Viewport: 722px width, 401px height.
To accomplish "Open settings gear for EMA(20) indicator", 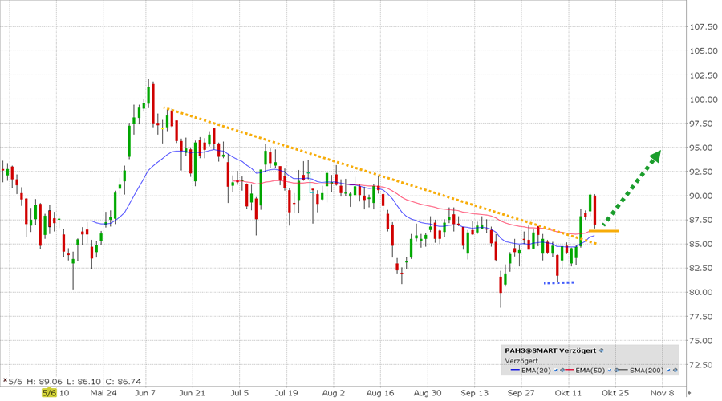I will pyautogui.click(x=562, y=370).
